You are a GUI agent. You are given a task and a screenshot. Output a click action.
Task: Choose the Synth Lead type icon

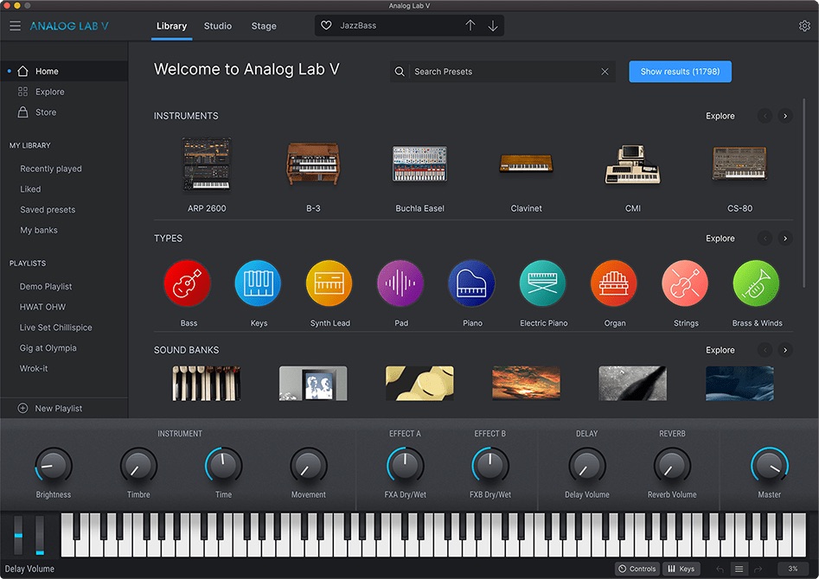(x=330, y=283)
